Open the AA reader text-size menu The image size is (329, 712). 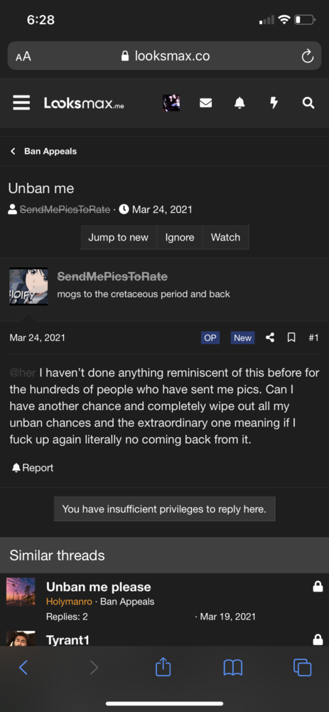pyautogui.click(x=23, y=56)
